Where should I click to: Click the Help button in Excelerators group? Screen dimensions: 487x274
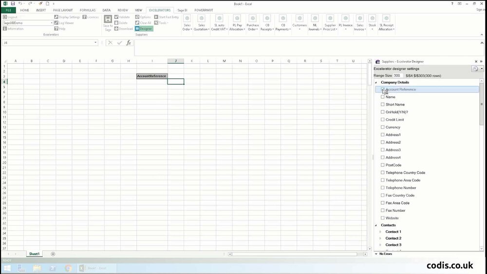(59, 29)
